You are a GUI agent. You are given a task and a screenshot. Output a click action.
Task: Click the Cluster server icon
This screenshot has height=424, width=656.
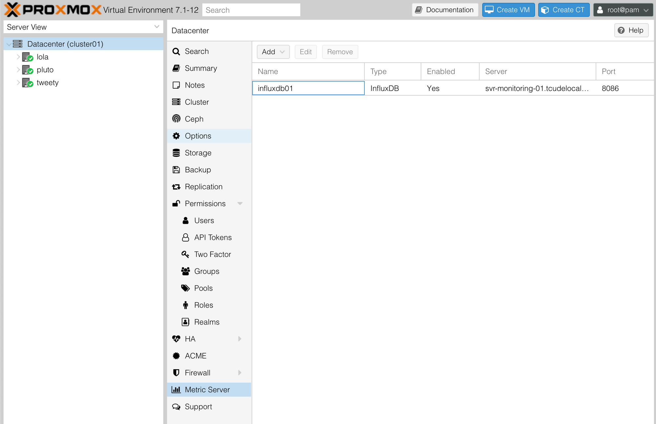pyautogui.click(x=176, y=102)
